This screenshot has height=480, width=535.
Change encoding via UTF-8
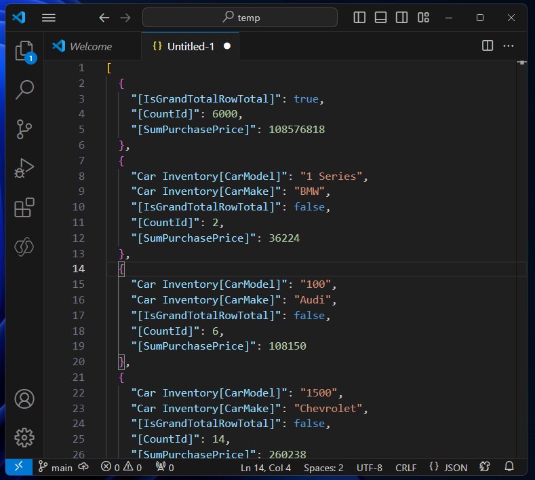pos(370,467)
